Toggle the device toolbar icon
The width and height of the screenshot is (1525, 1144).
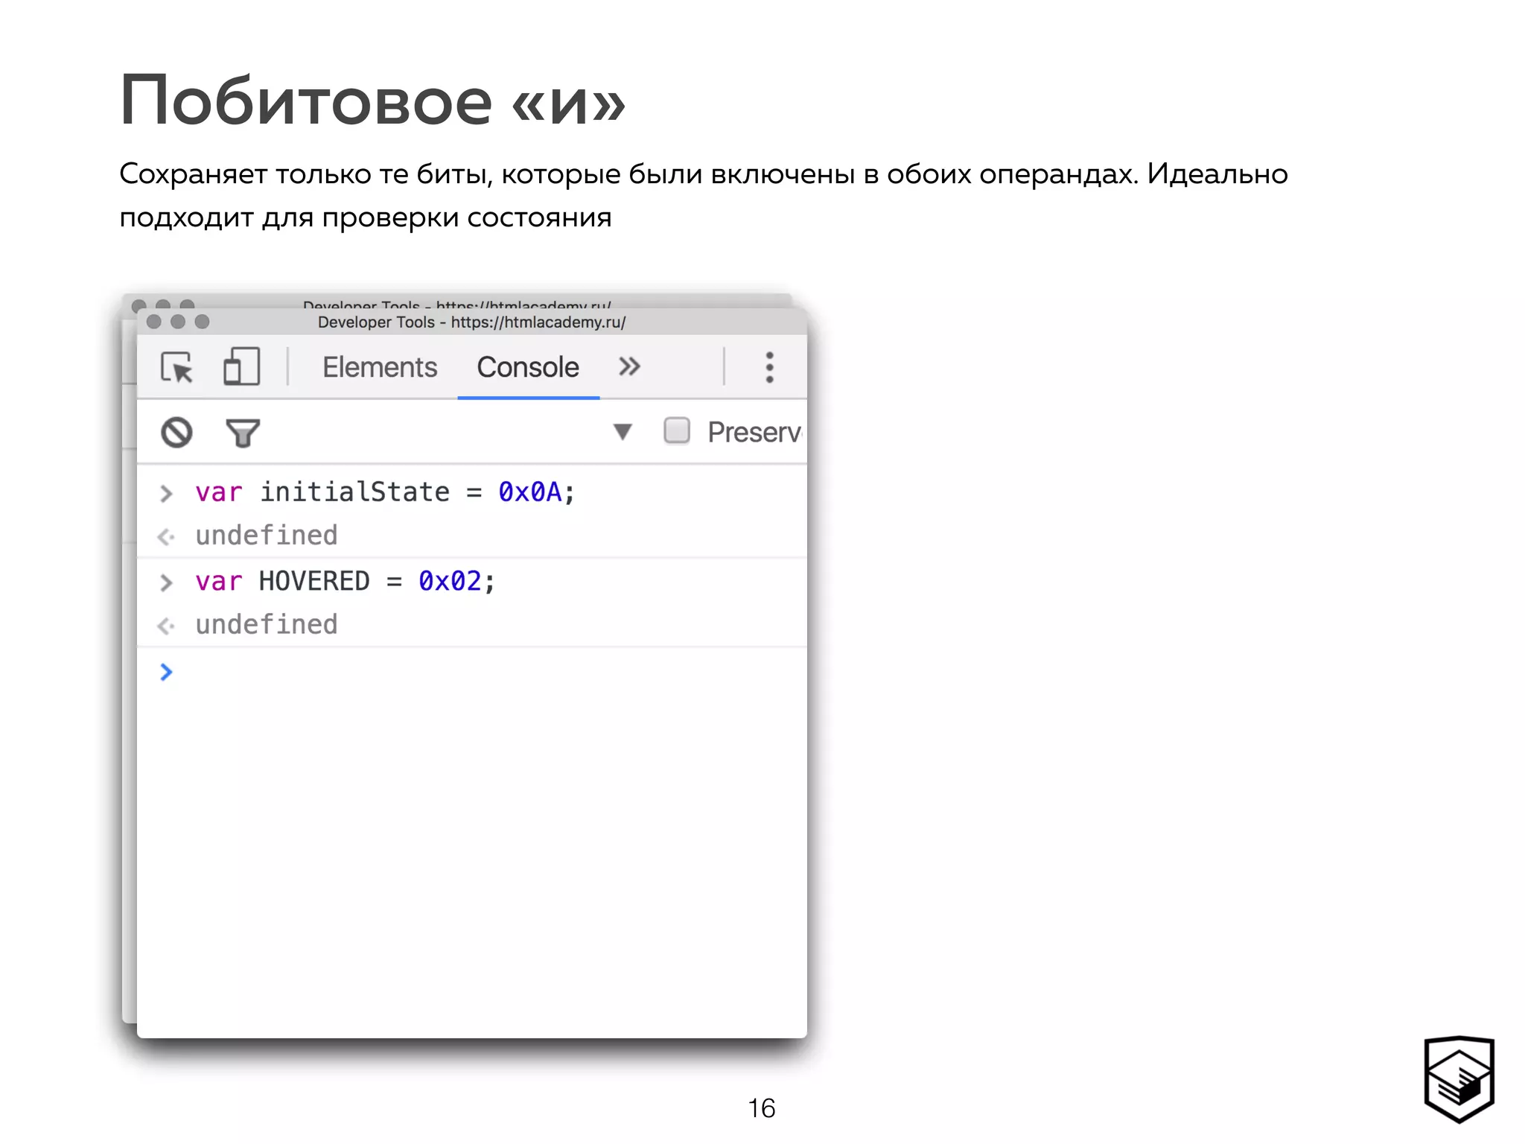tap(241, 366)
